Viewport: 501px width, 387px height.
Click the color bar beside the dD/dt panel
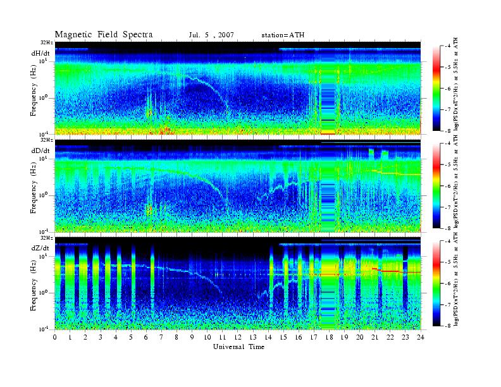click(x=436, y=186)
